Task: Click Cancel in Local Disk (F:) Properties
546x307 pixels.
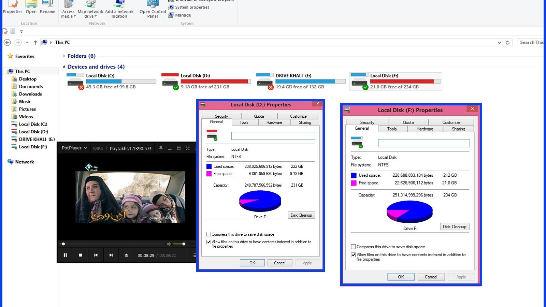Action: 431,277
